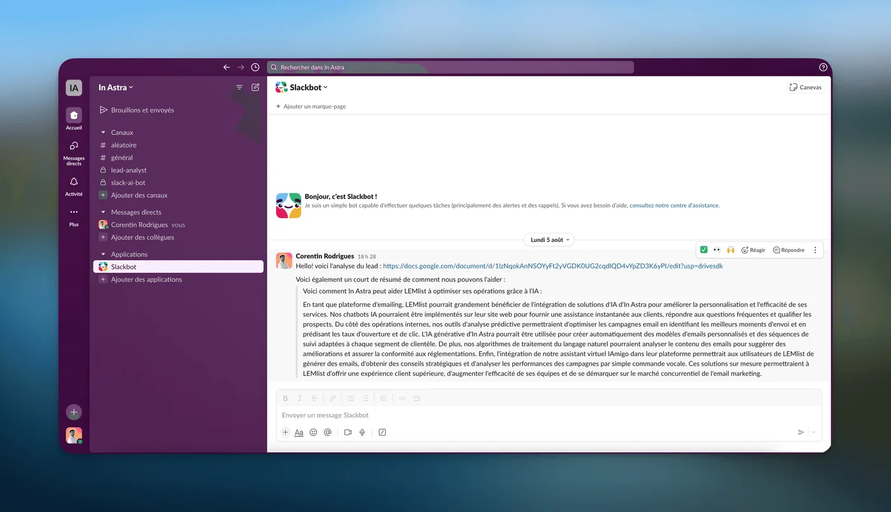Click the IA workspace icon
891x512 pixels.
pos(74,88)
